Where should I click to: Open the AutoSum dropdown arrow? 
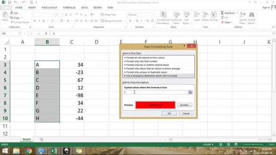(x=237, y=13)
